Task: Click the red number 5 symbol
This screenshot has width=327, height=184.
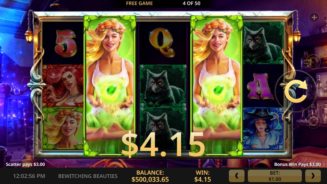Action: coord(66,43)
